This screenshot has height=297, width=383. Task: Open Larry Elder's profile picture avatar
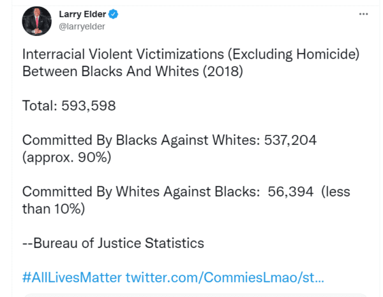tap(36, 21)
